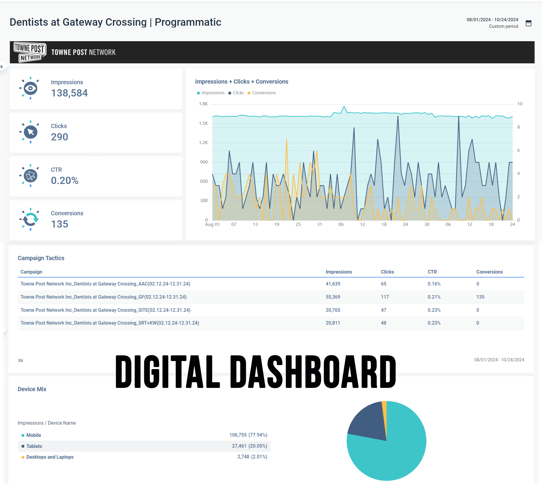Open the GF campaign row link
This screenshot has width=542, height=496.
click(104, 297)
